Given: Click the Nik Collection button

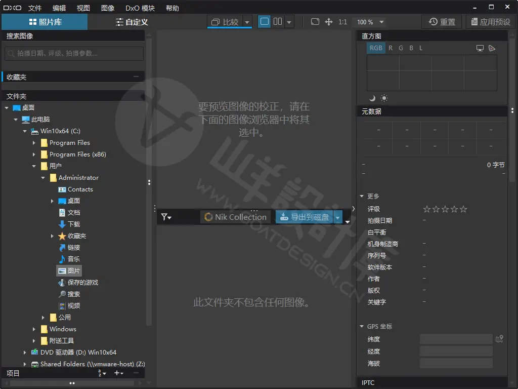Looking at the screenshot, I should coord(236,217).
